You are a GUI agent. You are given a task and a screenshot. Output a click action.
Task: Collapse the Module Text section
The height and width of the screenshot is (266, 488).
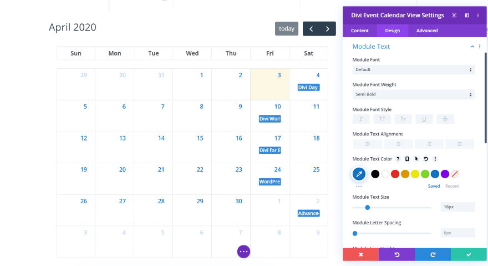[472, 47]
